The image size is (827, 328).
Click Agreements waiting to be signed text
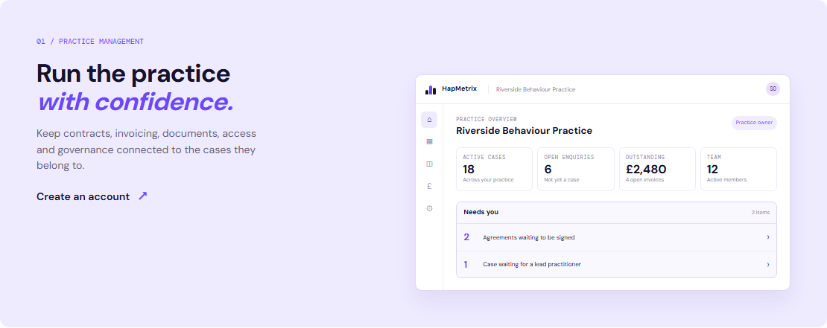click(528, 237)
